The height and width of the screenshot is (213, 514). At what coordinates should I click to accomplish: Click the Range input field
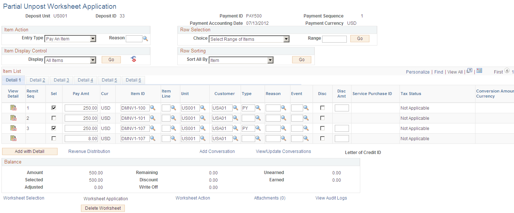coord(334,38)
